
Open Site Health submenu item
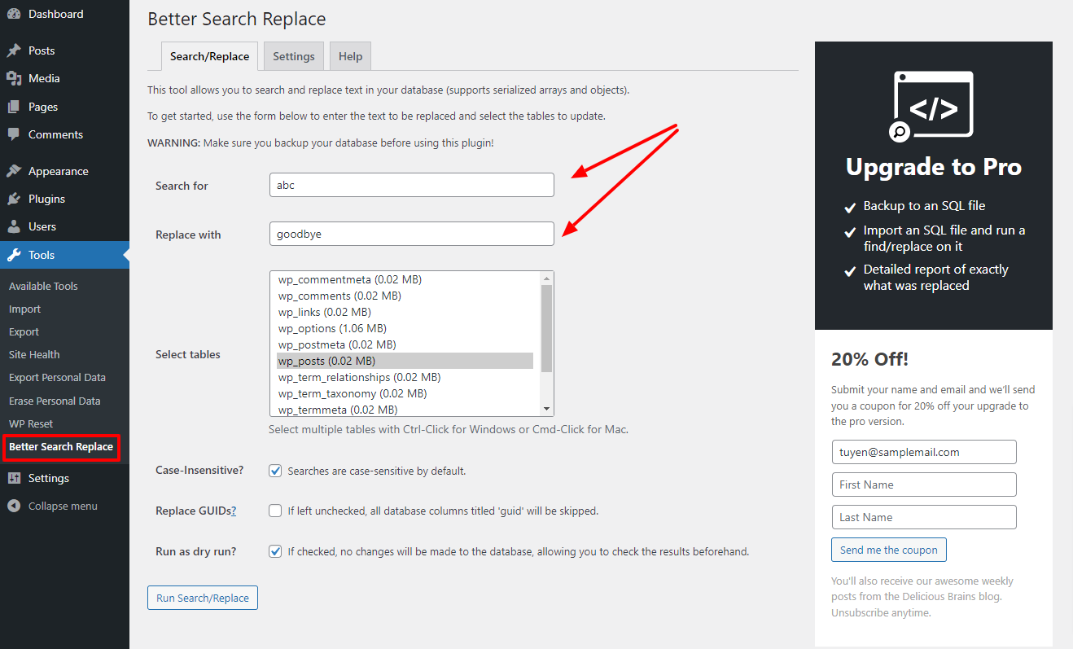(34, 354)
